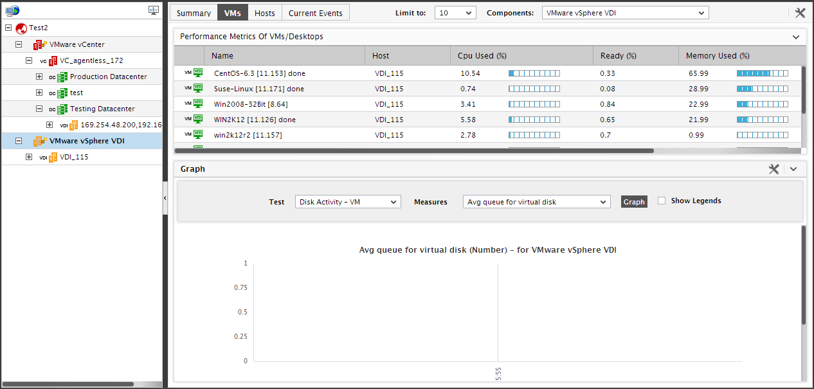Click the orange VMware vSphere VDI icon
This screenshot has height=389, width=814.
point(40,141)
